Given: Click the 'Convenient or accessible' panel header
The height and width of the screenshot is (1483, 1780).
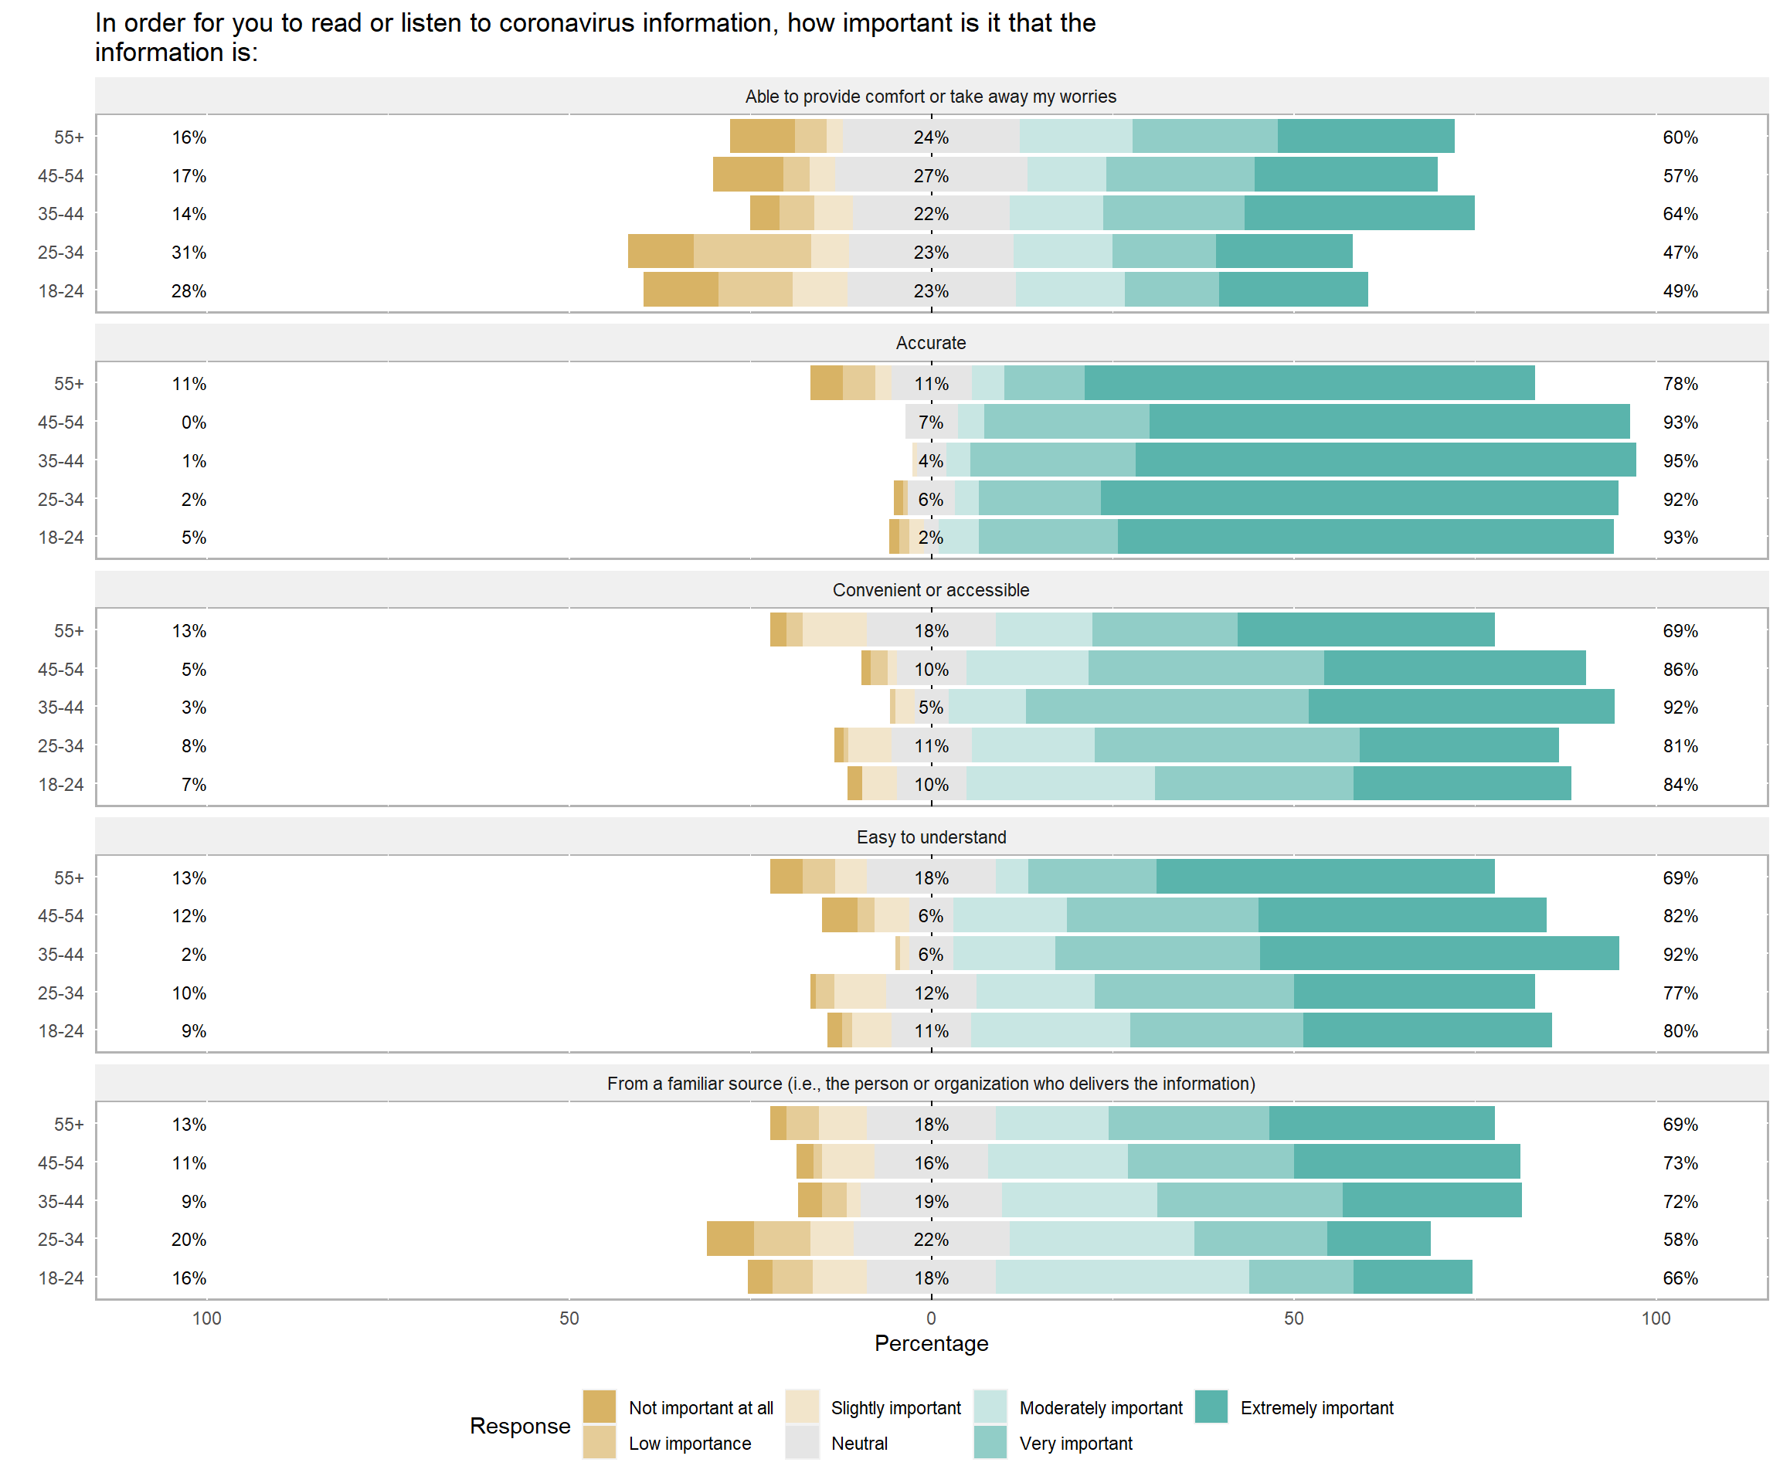Looking at the screenshot, I should [x=931, y=590].
